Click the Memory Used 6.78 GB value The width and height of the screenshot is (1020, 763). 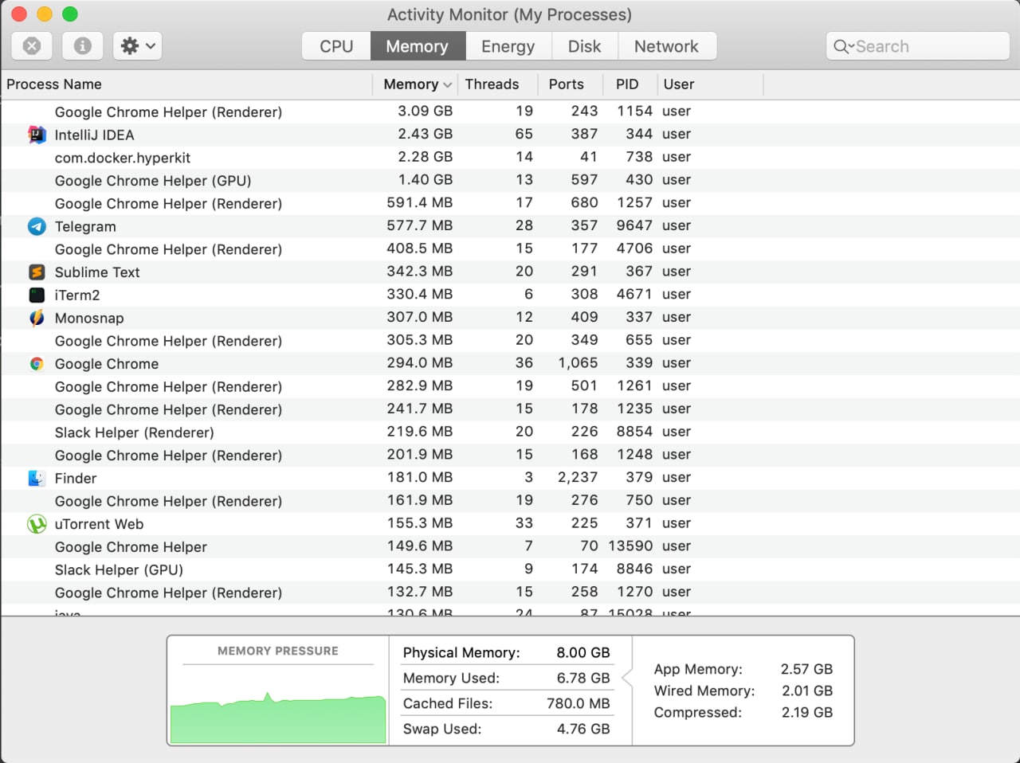584,678
